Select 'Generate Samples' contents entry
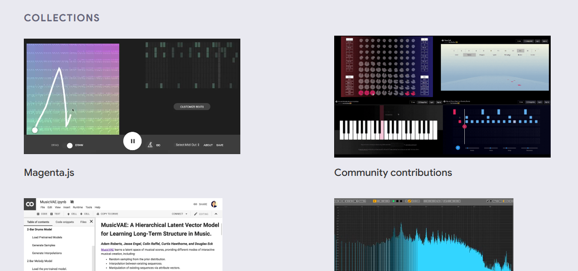The image size is (578, 271). click(44, 245)
